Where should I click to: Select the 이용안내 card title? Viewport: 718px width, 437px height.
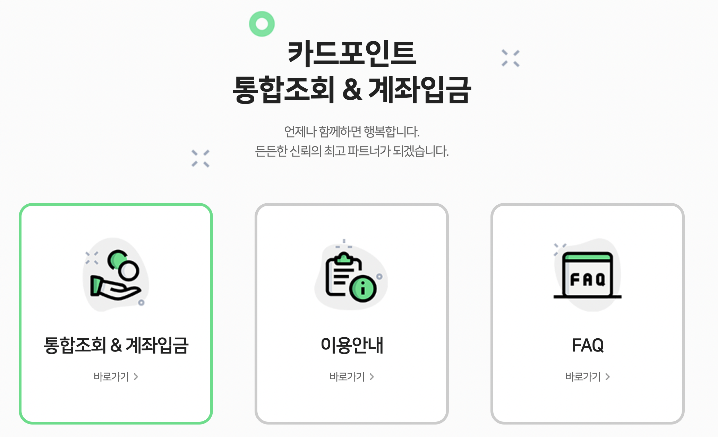[352, 345]
